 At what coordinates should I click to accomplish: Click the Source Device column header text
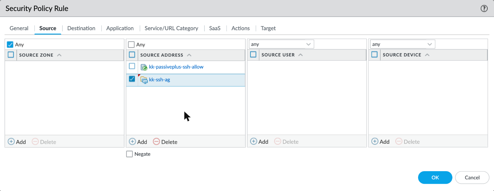402,55
